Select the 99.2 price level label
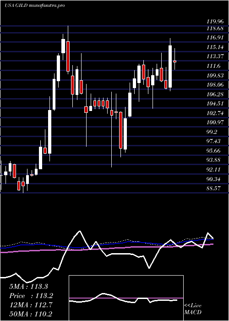The height and width of the screenshot is (321, 229). (x=212, y=132)
